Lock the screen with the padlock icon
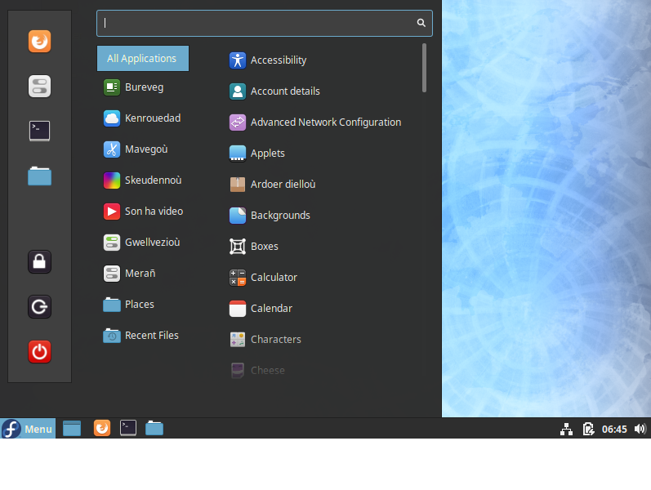The image size is (651, 490). 39,261
